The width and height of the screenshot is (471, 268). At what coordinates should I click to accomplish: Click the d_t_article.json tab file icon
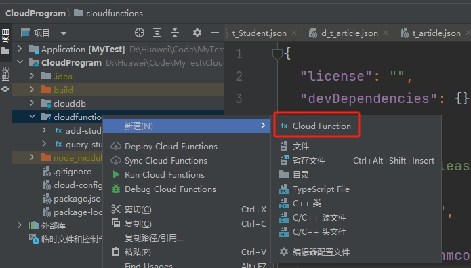coord(313,33)
